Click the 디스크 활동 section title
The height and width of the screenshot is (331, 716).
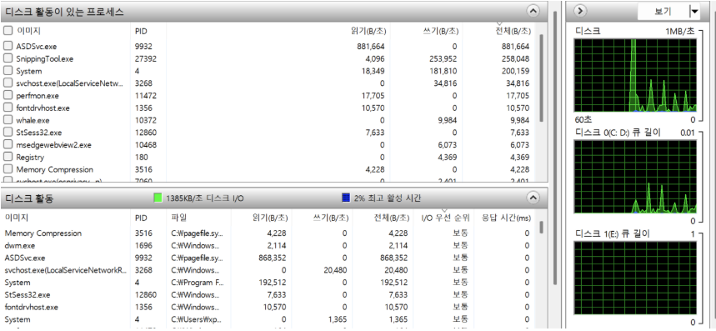pyautogui.click(x=29, y=198)
